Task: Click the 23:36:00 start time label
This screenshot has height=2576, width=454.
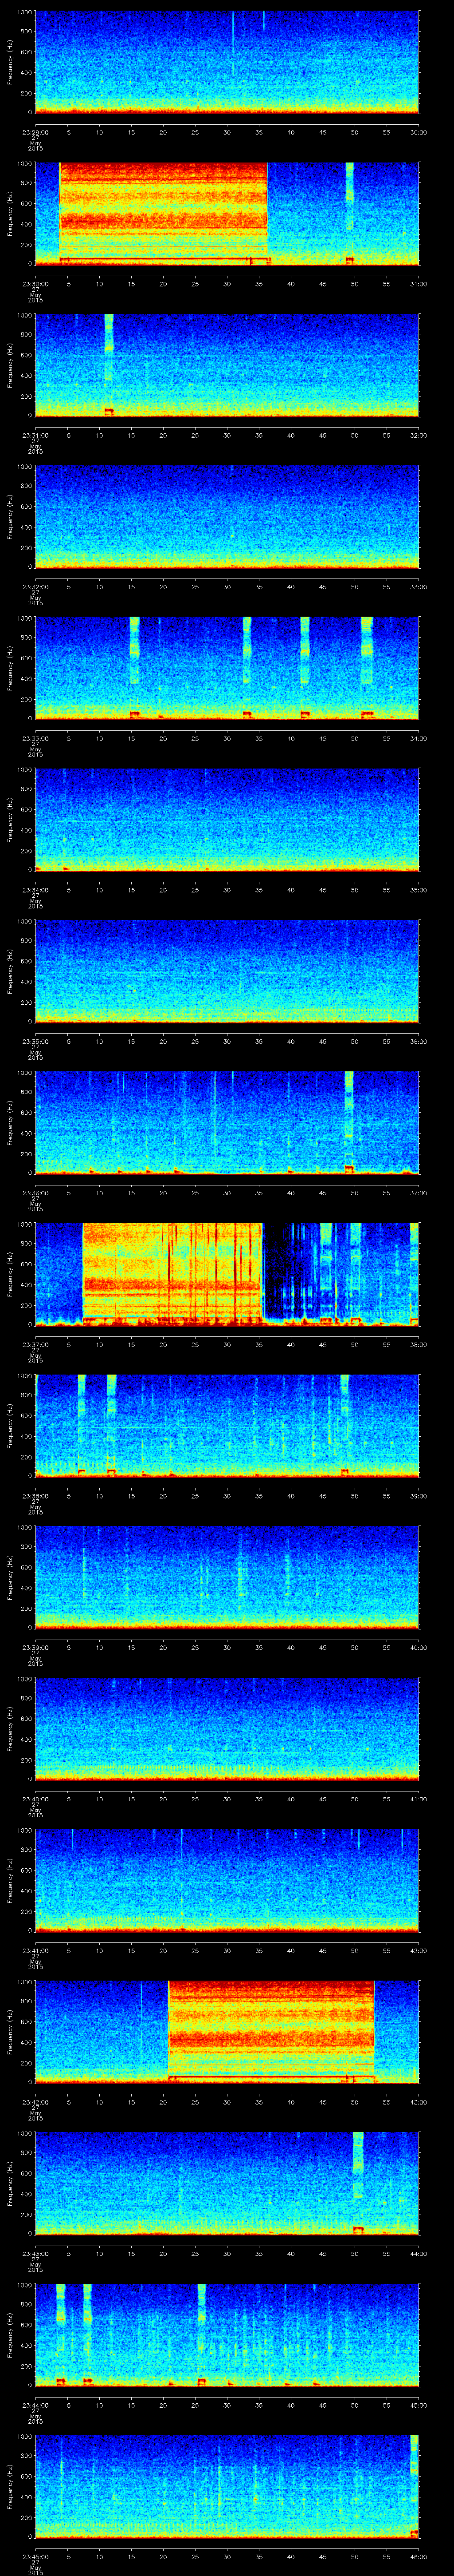Action: [x=35, y=1193]
